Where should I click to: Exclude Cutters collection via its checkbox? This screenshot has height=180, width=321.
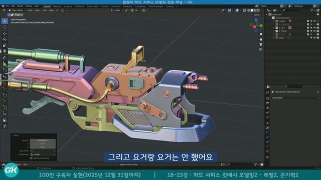click(x=308, y=21)
